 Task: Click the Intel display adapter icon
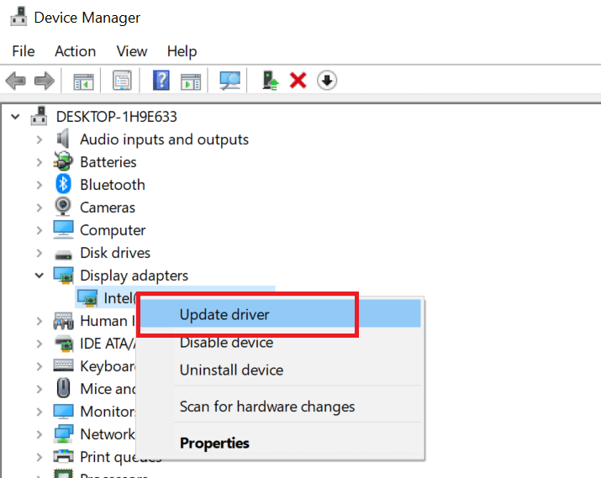[87, 298]
